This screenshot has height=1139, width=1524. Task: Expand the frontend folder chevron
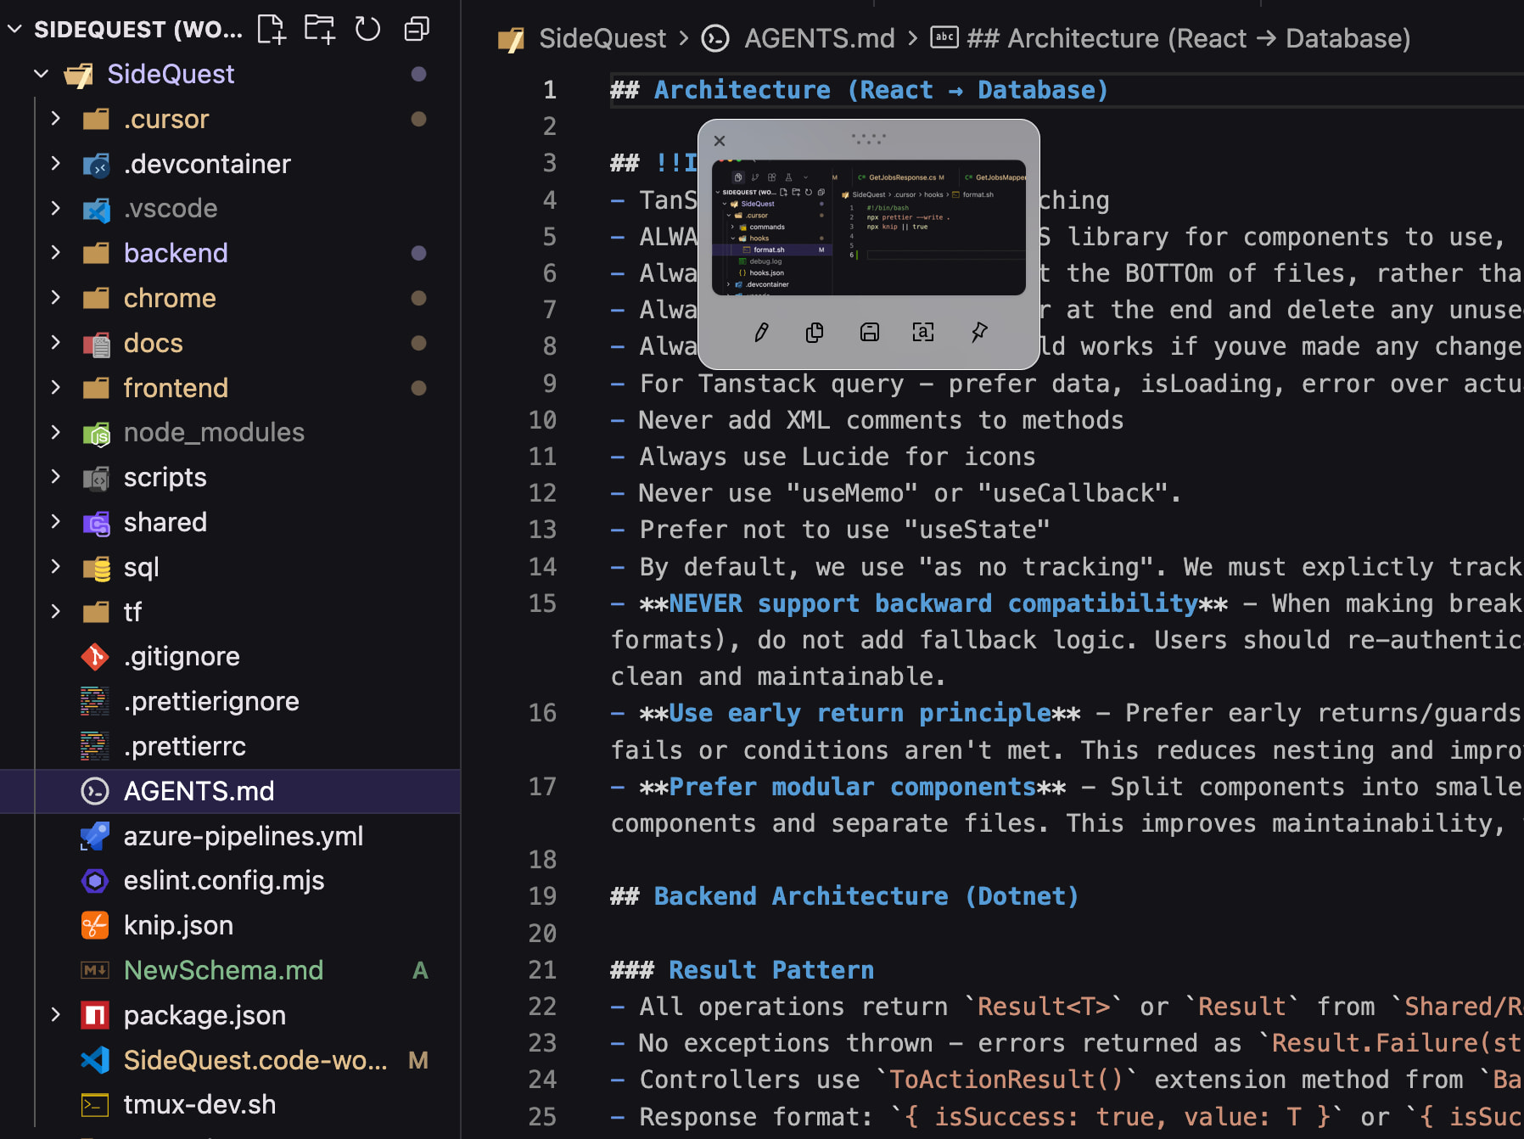(x=56, y=388)
